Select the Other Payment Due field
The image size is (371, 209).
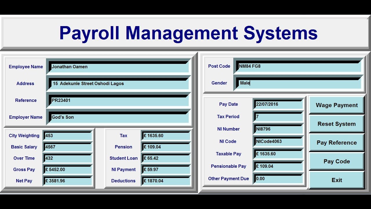[x=278, y=179]
